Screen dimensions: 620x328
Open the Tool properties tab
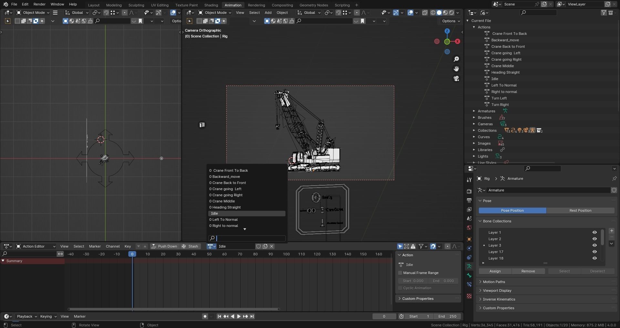click(x=469, y=180)
